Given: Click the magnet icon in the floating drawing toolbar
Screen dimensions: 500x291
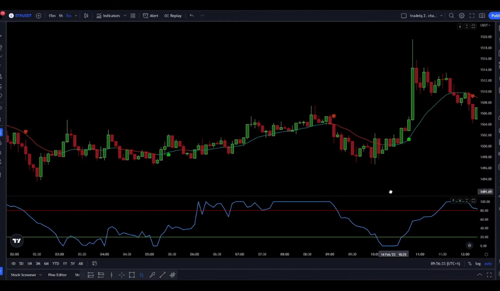Looking at the screenshot, I should 172,275.
